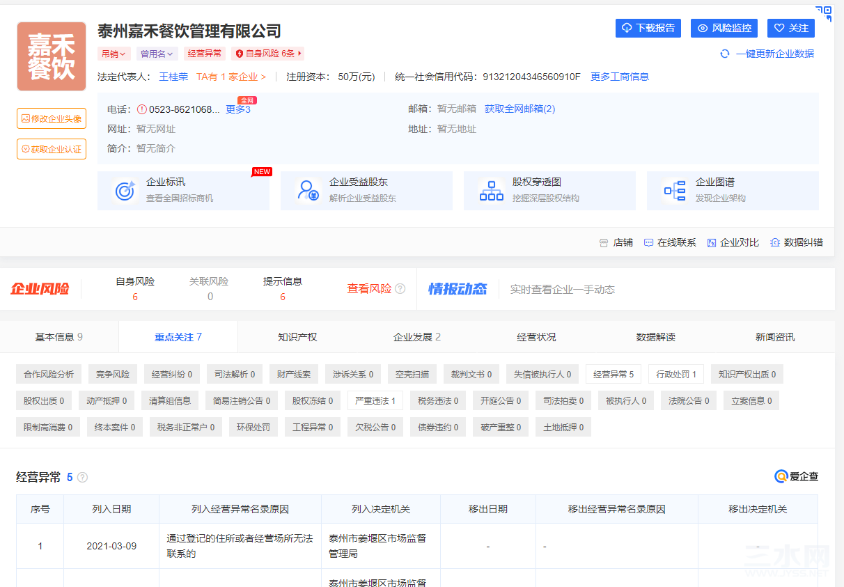Select the 严重违法 1 tag
This screenshot has height=587, width=844.
375,400
